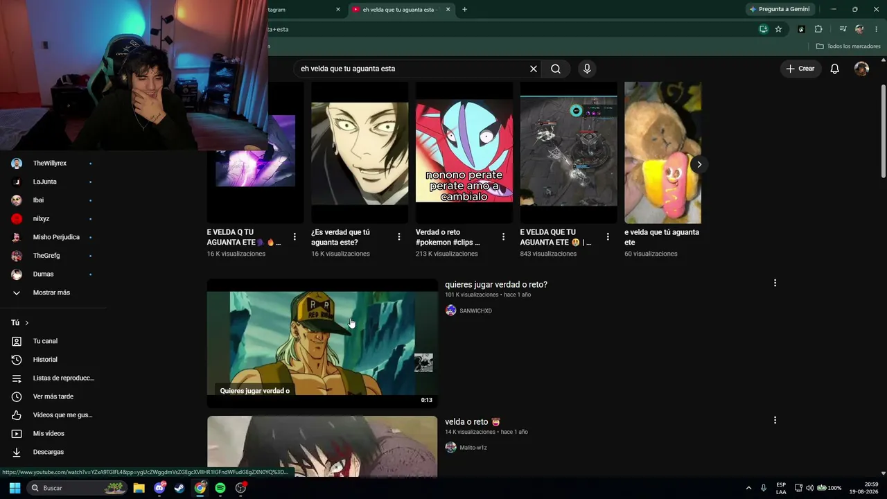The width and height of the screenshot is (887, 499).
Task: Click the 'velda o reto' video title
Action: pyautogui.click(x=473, y=422)
